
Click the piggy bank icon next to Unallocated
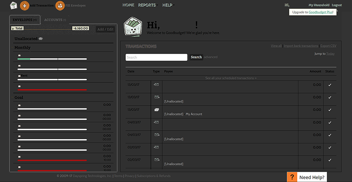(x=40, y=39)
